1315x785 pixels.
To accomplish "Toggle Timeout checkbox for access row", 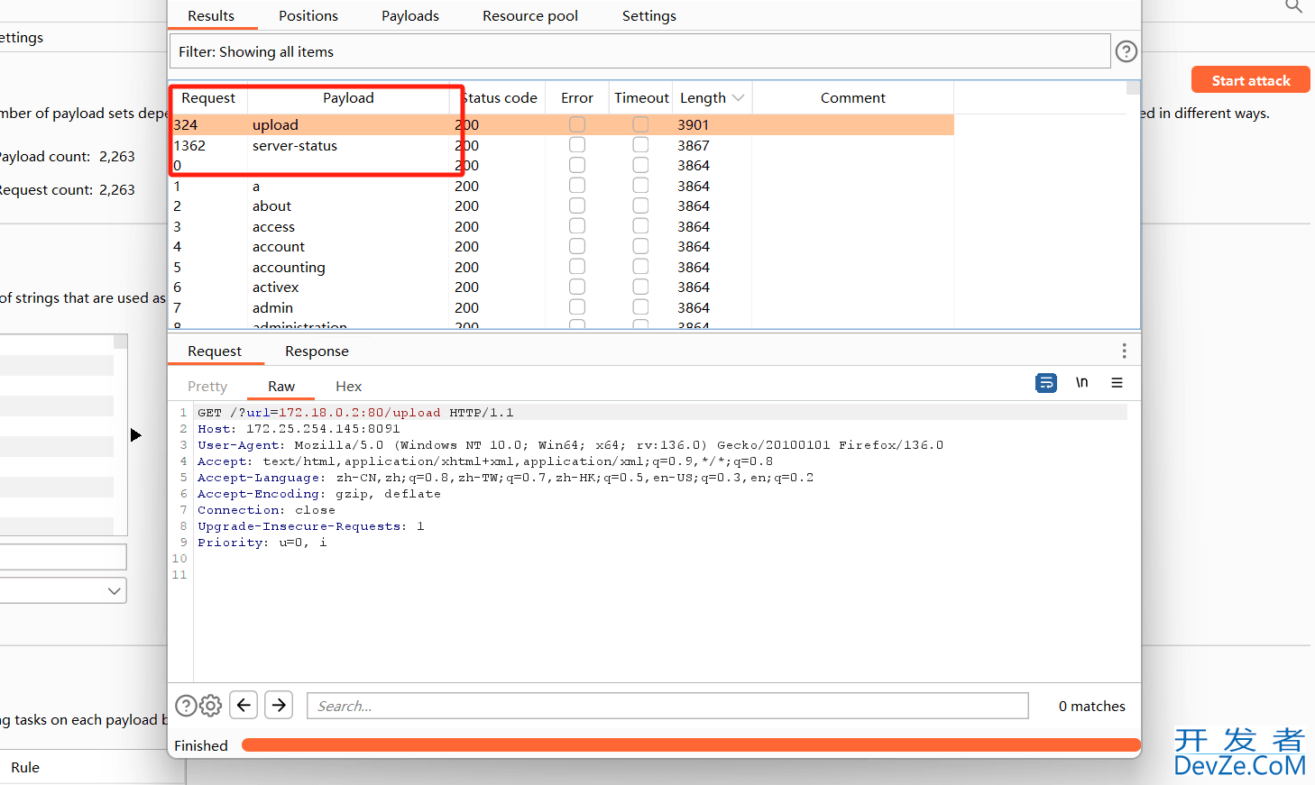I will click(640, 226).
